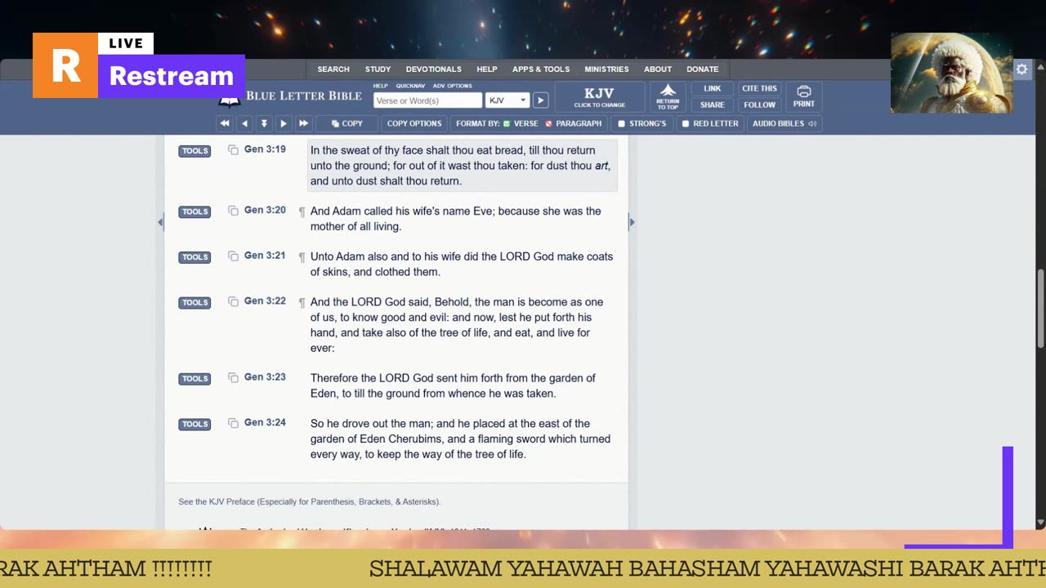Click the page vertical scrollbar thumb
Screen dimensions: 1046x588
tap(1040, 308)
